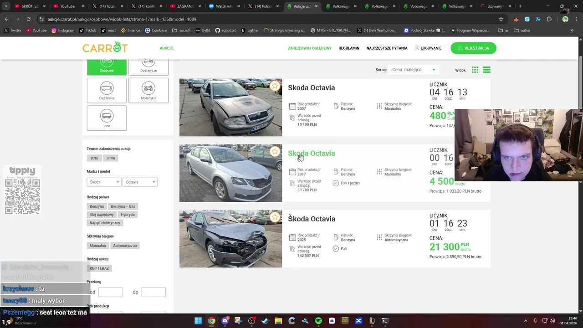583x328 pixels.
Task: Toggle Benzyna + Gaz fuel filter
Action: coord(123,206)
